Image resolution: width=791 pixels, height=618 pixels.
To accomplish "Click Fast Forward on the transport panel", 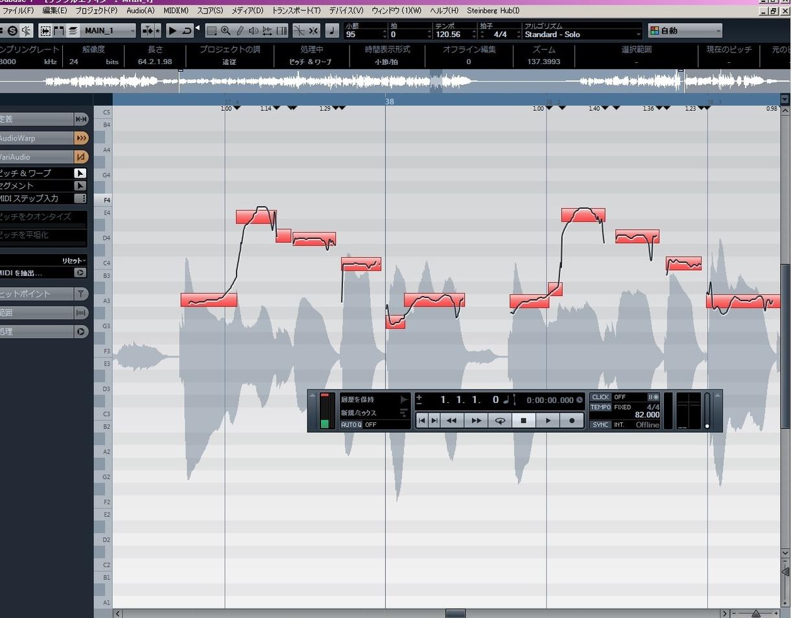I will tap(476, 420).
